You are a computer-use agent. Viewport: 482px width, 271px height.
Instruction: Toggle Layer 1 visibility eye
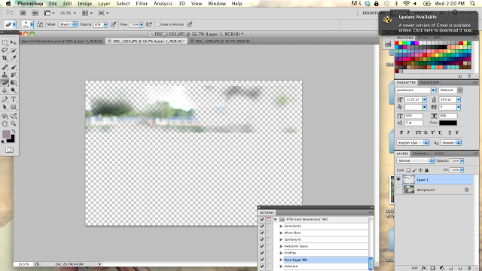(398, 179)
